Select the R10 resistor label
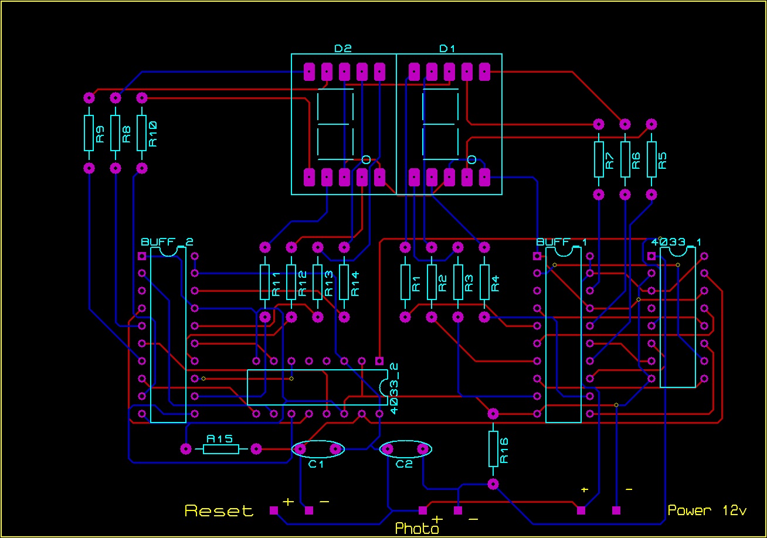This screenshot has height=538, width=767. [x=152, y=134]
